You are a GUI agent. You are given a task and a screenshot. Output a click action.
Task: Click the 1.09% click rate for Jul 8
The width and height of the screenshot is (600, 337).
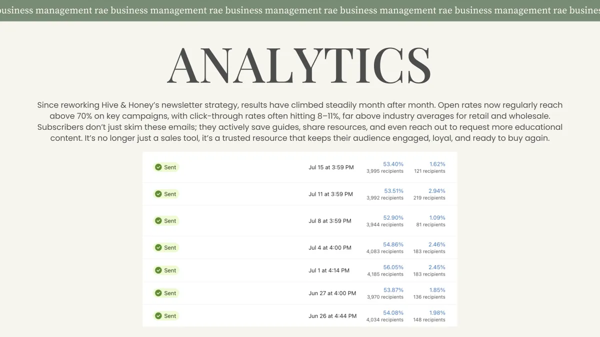(x=436, y=218)
